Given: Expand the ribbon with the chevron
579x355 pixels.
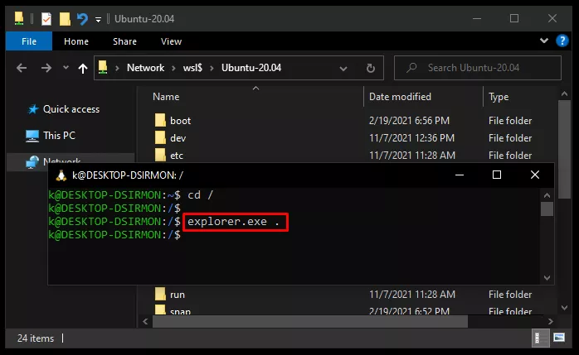Looking at the screenshot, I should [x=544, y=41].
